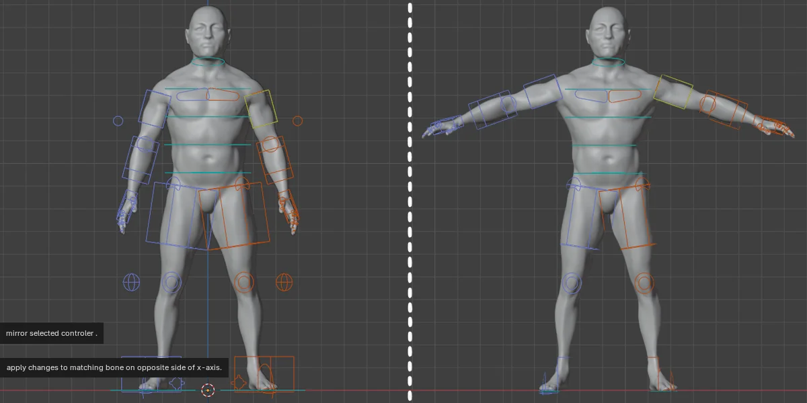Select the blue chest controller shape

pyautogui.click(x=192, y=95)
